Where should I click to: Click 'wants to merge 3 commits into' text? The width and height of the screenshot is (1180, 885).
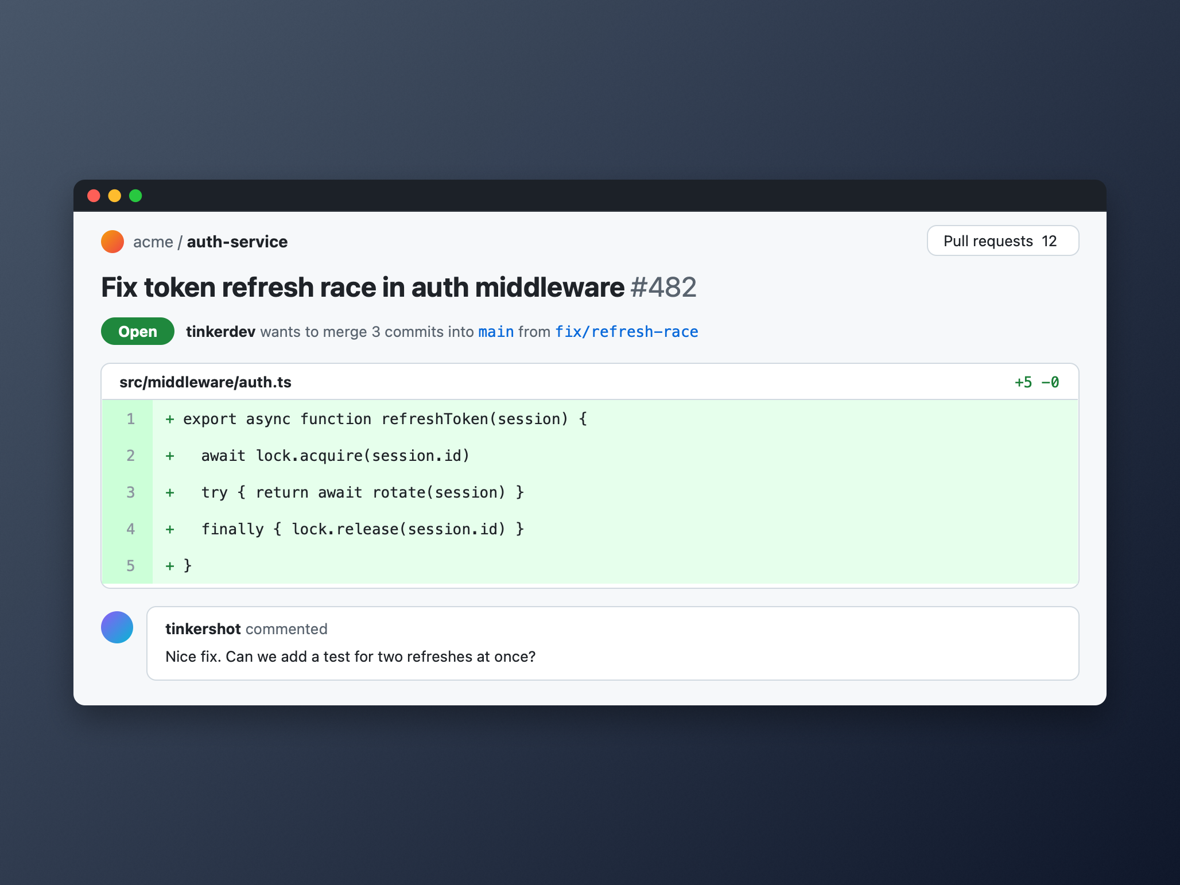(x=367, y=332)
